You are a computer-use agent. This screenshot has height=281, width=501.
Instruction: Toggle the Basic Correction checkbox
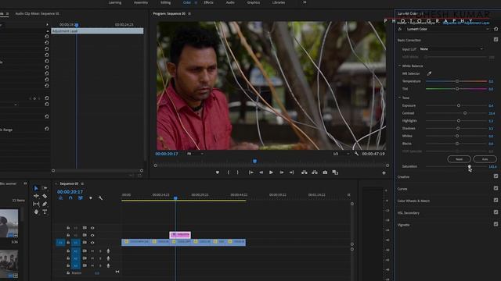pyautogui.click(x=496, y=40)
